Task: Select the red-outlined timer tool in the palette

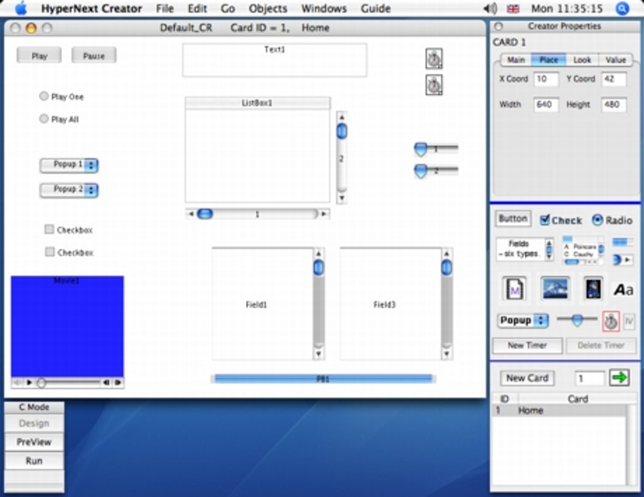Action: point(611,321)
